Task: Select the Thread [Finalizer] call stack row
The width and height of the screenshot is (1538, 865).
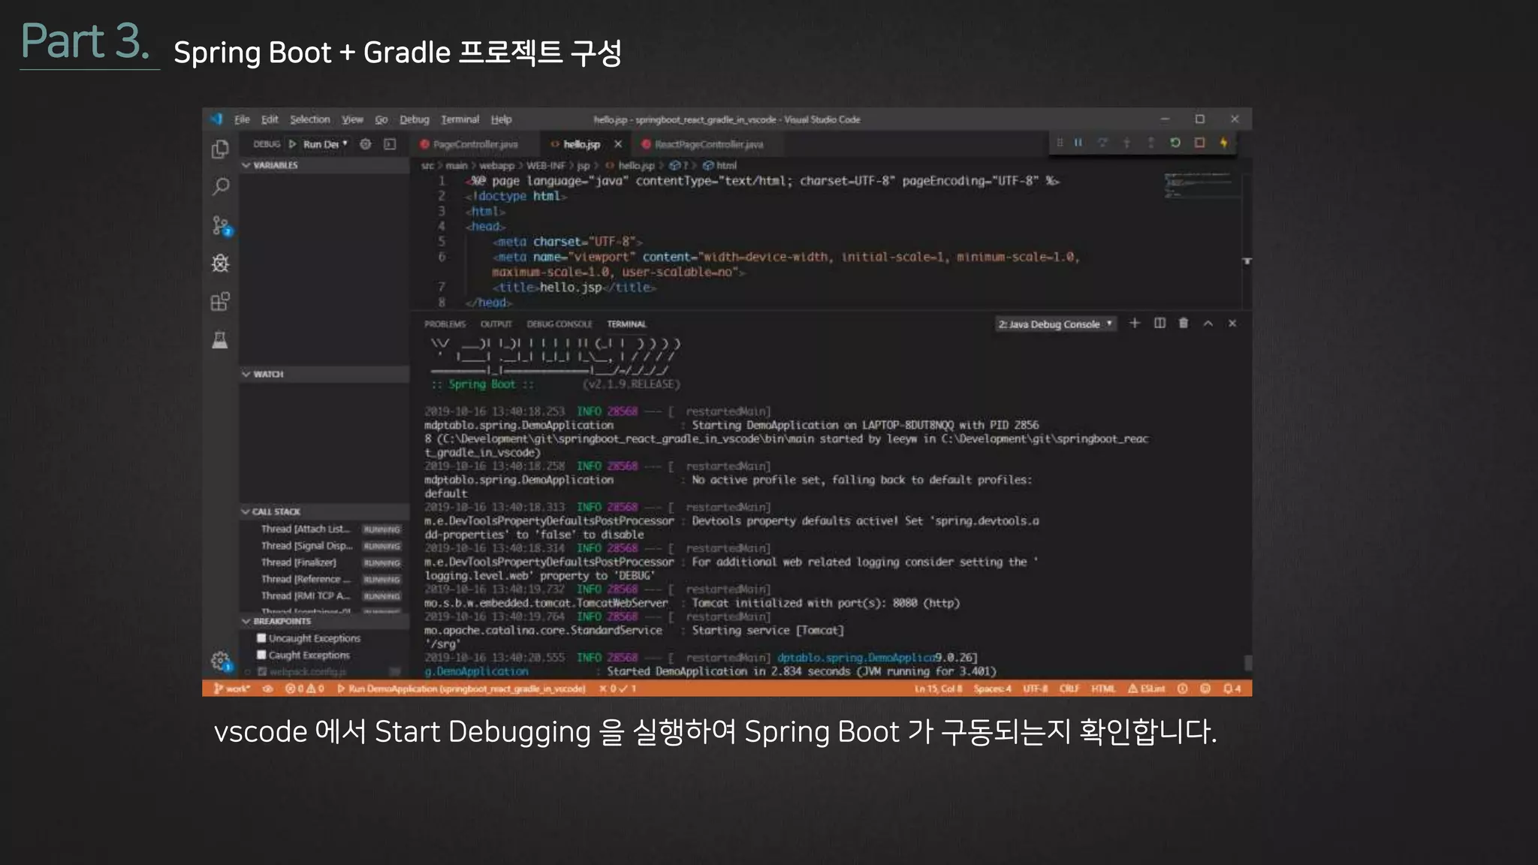Action: [x=324, y=562]
